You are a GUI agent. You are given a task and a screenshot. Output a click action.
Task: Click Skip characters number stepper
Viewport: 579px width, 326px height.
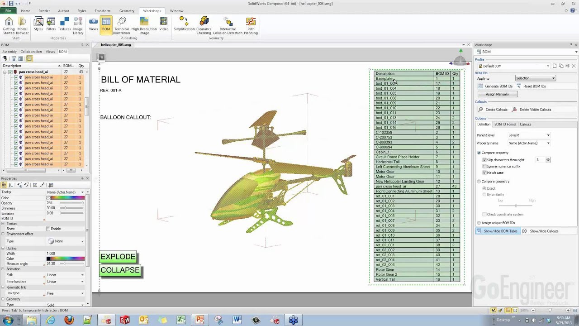tap(548, 160)
